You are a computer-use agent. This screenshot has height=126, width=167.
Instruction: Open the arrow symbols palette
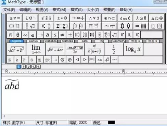[x=78, y=18]
